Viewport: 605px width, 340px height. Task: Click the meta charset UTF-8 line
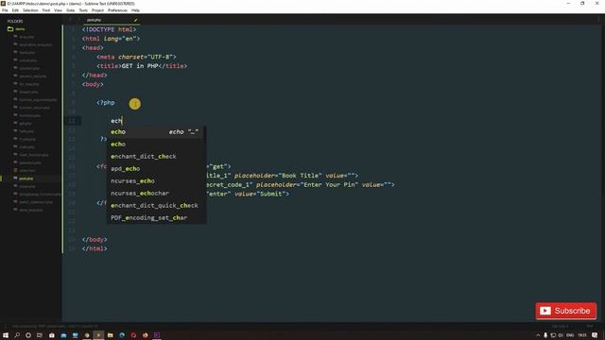[136, 57]
